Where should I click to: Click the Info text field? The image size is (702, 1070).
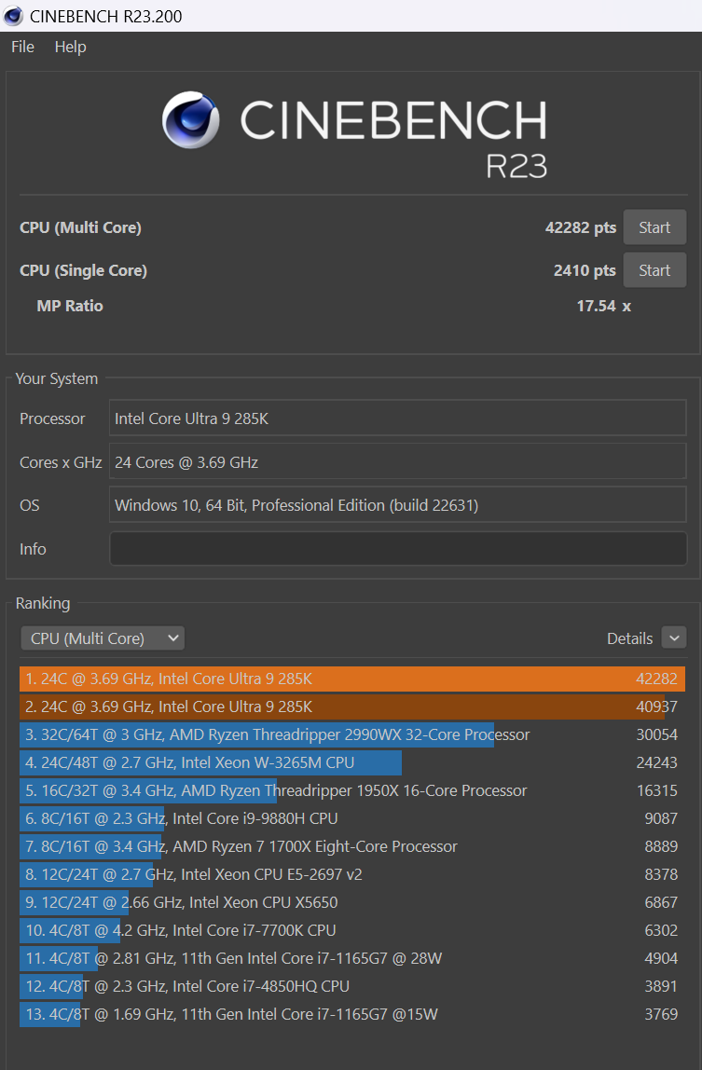point(397,549)
